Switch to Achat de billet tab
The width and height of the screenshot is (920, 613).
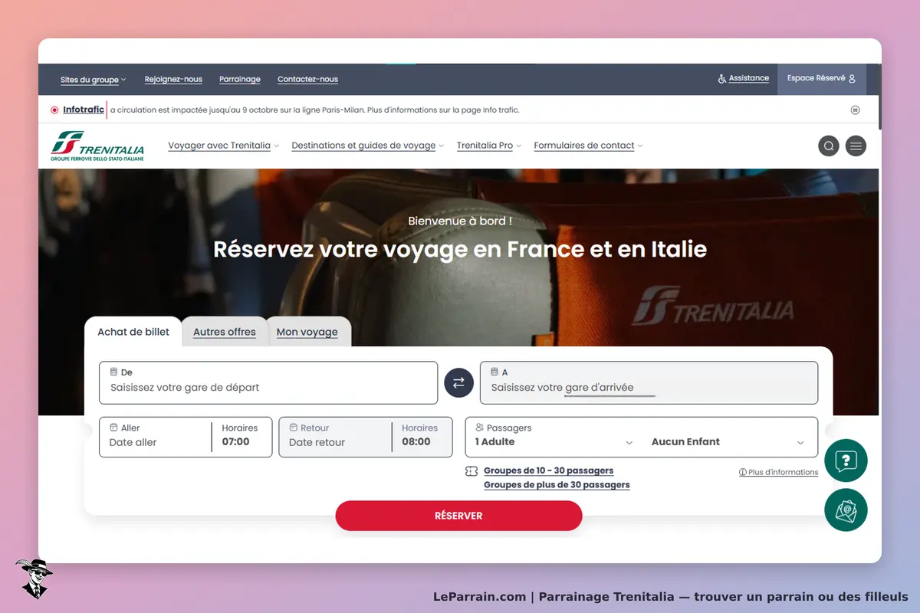(133, 332)
